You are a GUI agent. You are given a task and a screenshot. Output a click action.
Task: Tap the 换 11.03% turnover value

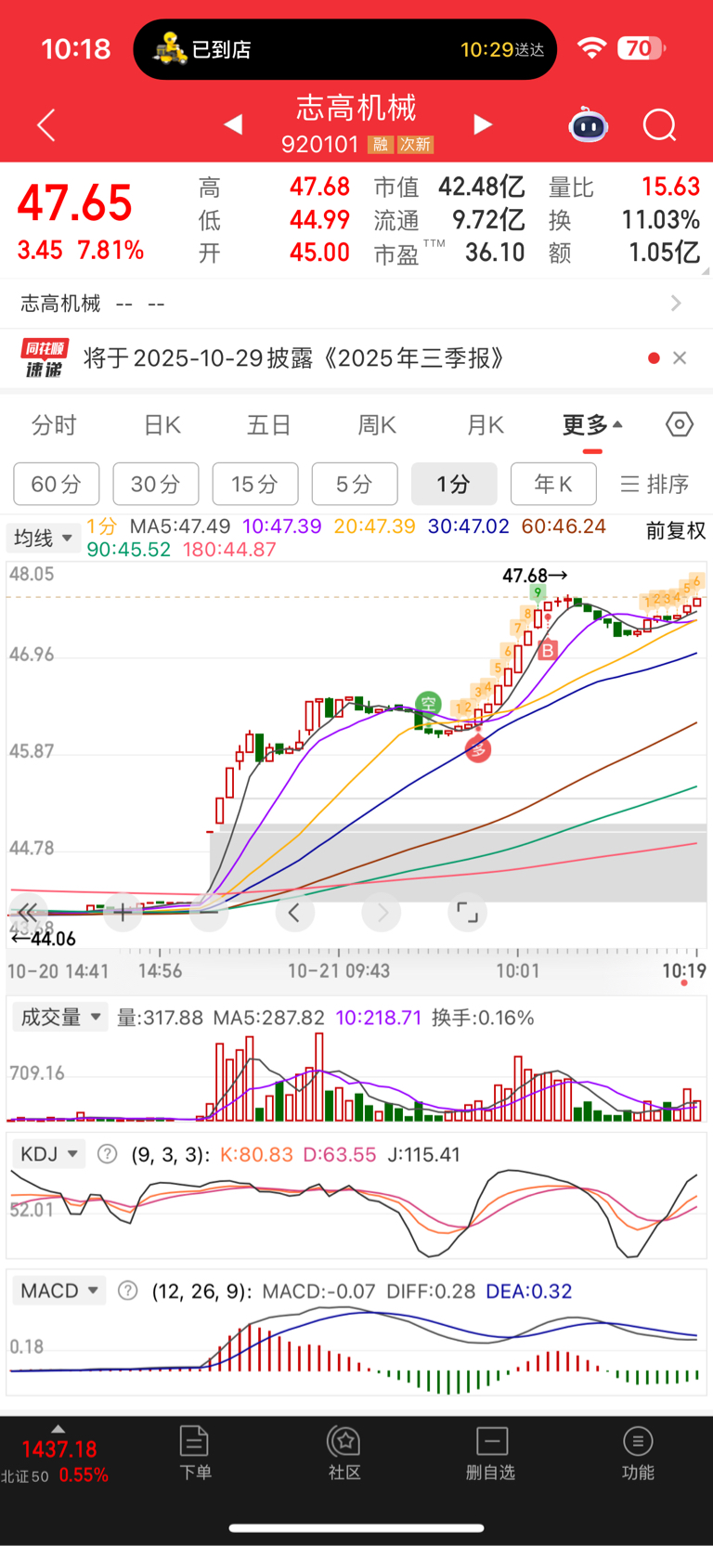point(660,220)
